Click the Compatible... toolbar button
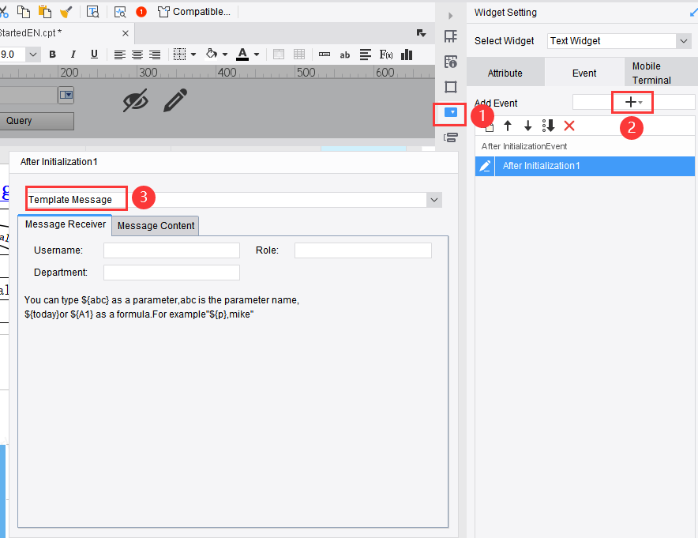The height and width of the screenshot is (538, 698). [x=194, y=12]
